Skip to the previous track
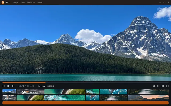 coord(3,86)
